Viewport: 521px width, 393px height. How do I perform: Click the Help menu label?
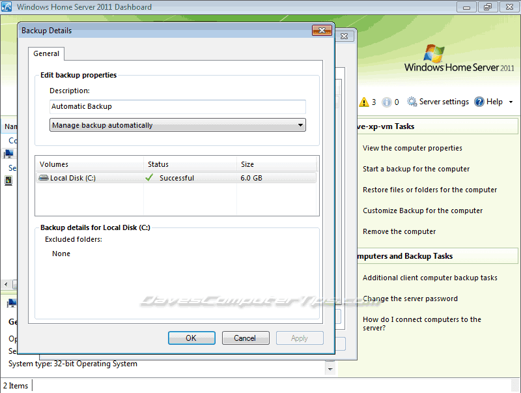[x=494, y=102]
